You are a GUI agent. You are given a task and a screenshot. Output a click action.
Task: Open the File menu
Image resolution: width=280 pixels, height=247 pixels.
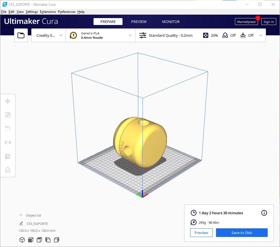point(4,11)
